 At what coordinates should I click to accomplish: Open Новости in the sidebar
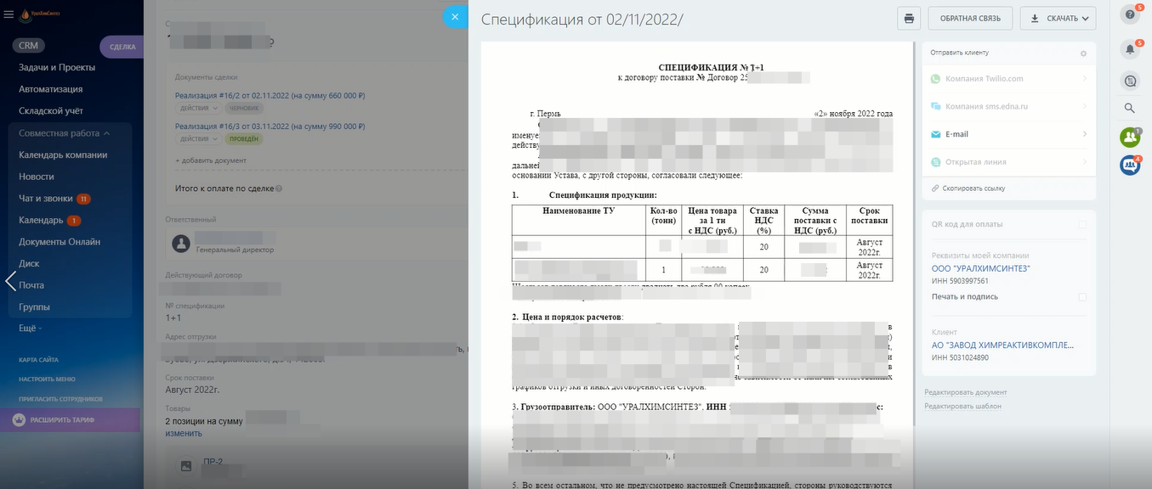point(37,177)
